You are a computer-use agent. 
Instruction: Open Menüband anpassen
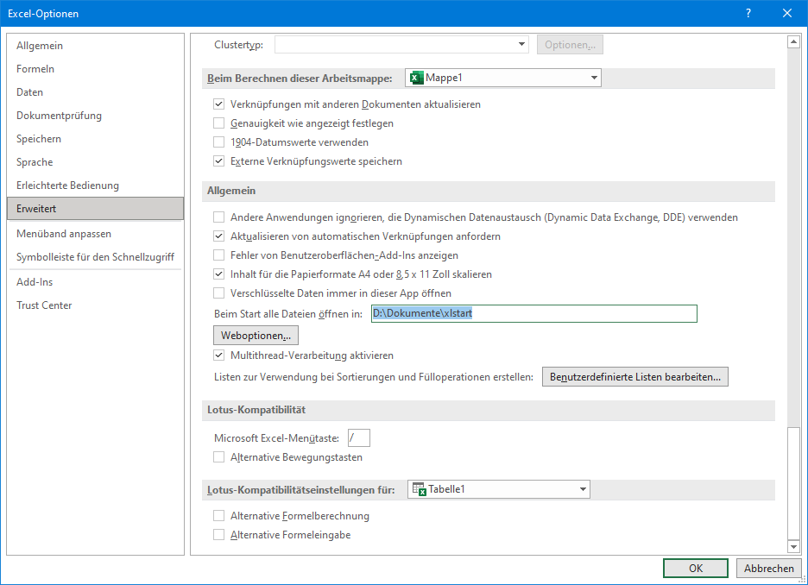point(95,234)
